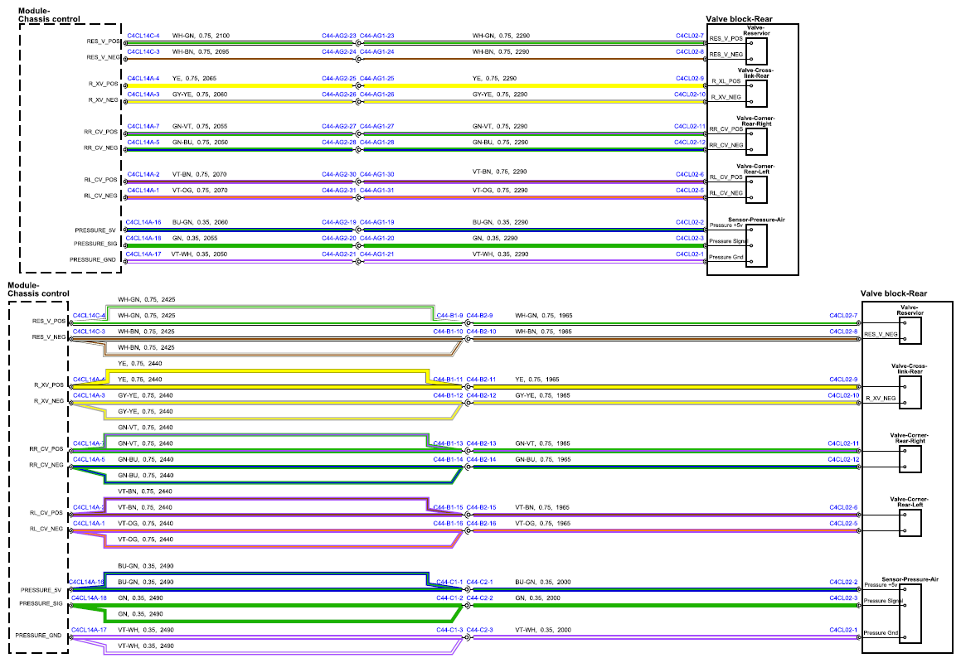Select connector reference C44-B1-11
Viewport: 961px width, 663px height.
coord(449,380)
